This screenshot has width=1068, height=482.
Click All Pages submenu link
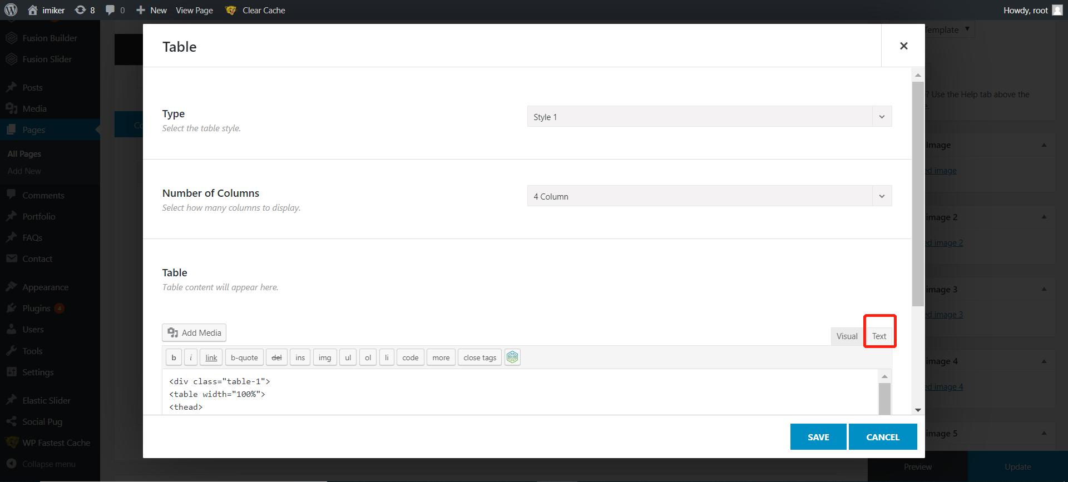click(x=24, y=154)
